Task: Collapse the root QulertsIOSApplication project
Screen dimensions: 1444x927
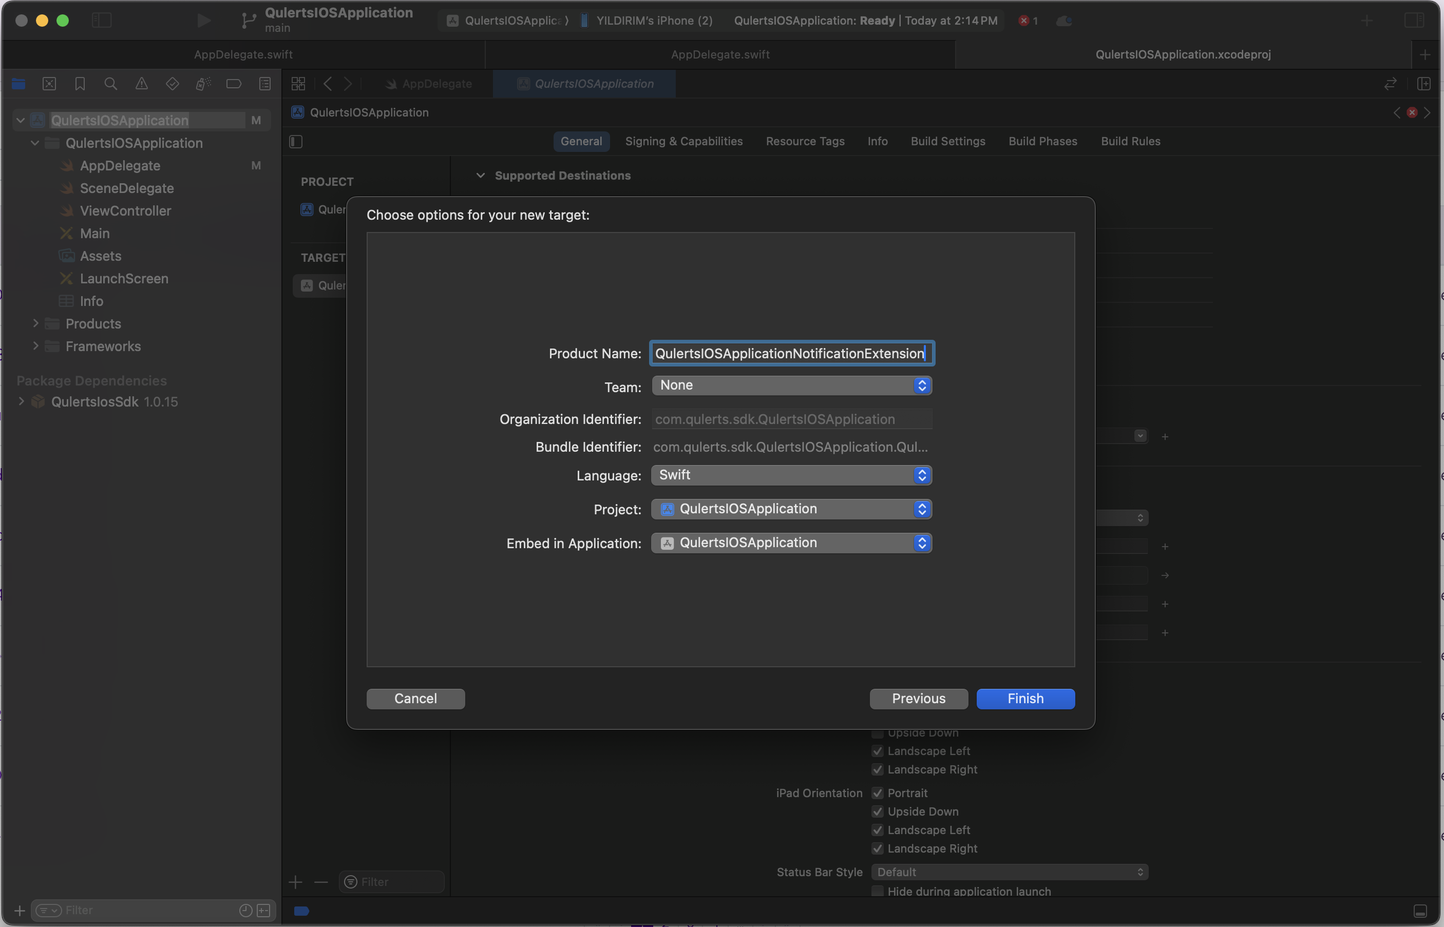Action: (x=21, y=121)
